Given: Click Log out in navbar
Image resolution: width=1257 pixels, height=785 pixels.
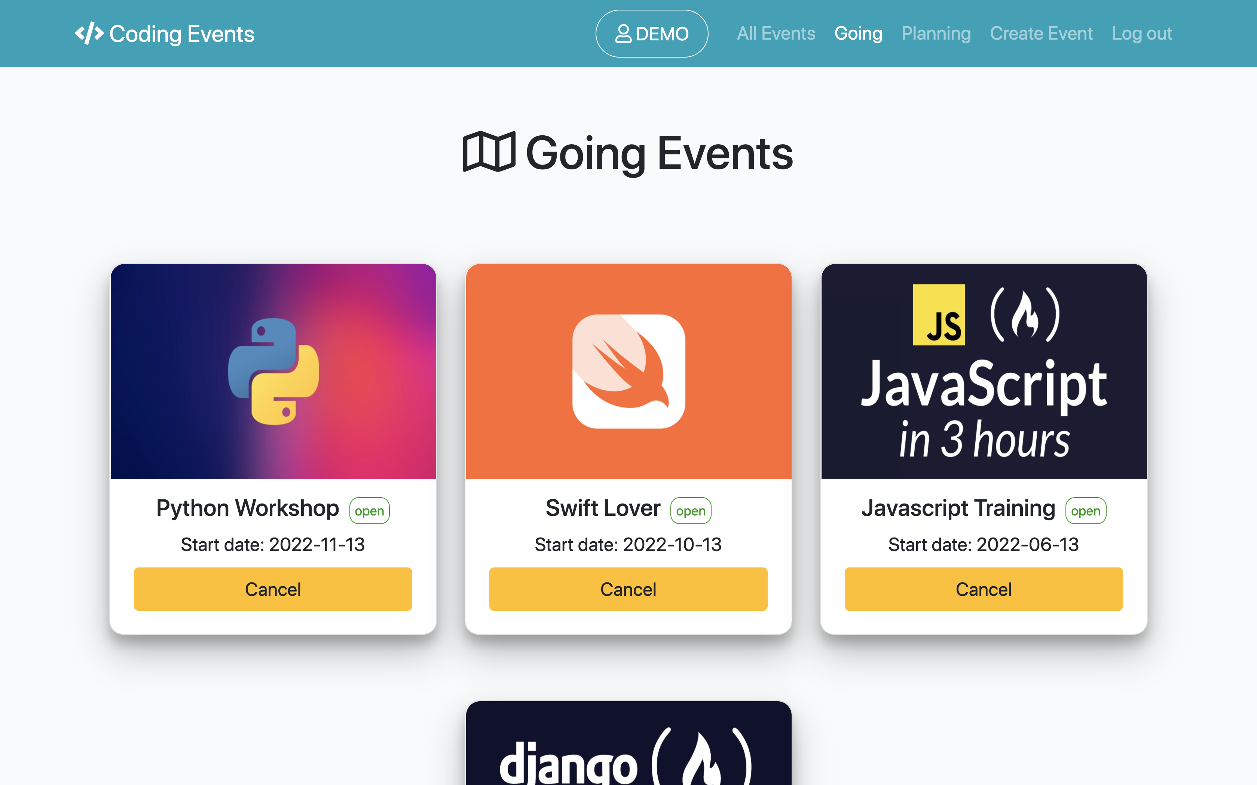Looking at the screenshot, I should [1142, 34].
